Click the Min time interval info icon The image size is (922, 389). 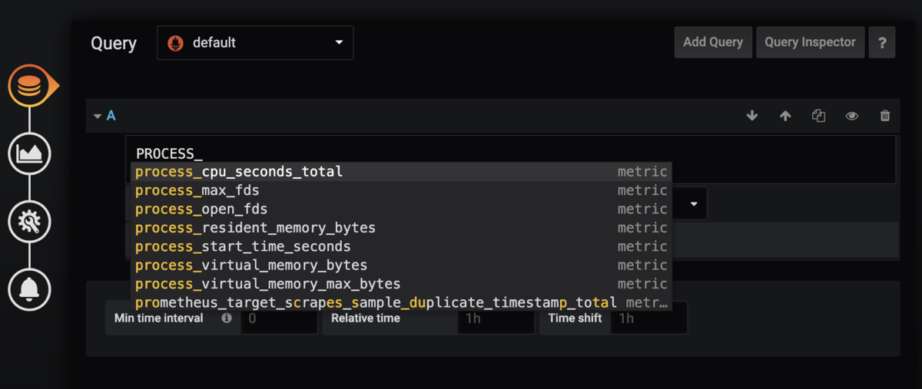point(227,318)
